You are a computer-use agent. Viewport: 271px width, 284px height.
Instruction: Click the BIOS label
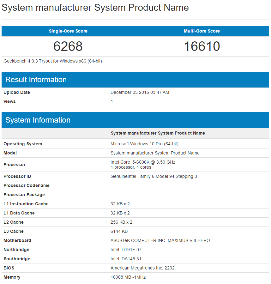(9, 268)
